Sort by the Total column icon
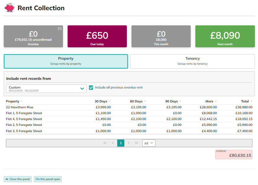 click(251, 101)
